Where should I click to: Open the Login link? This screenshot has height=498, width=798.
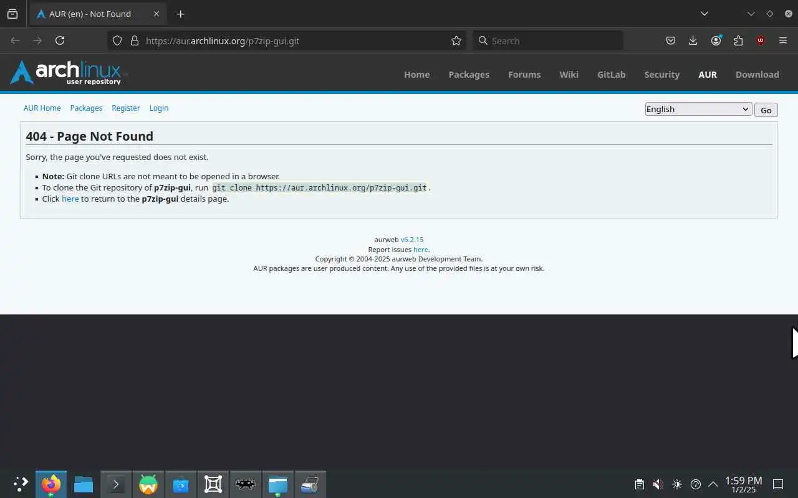click(158, 108)
